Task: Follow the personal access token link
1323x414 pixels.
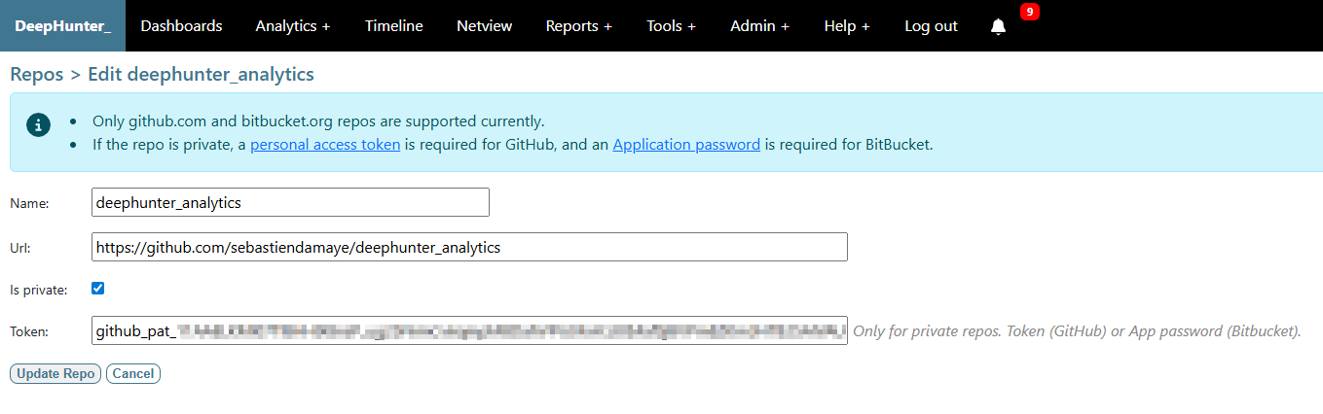Action: pyautogui.click(x=325, y=145)
